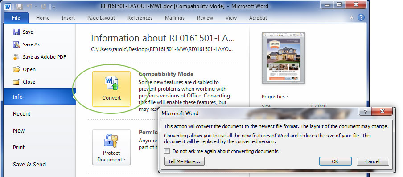Open the Undo history dropdown arrow
This screenshot has height=177, width=403.
click(x=36, y=7)
